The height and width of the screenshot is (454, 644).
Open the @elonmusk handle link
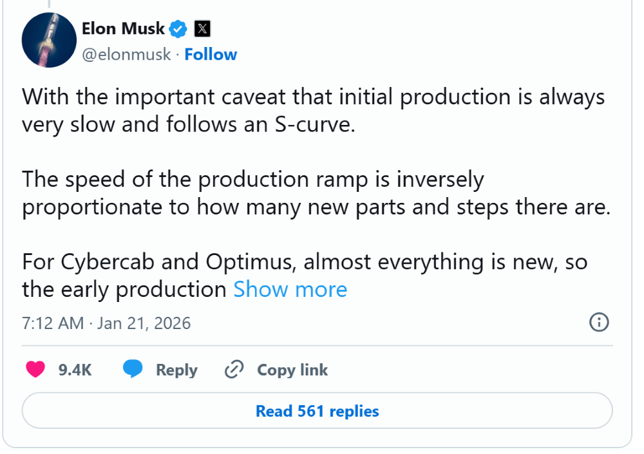pyautogui.click(x=126, y=55)
